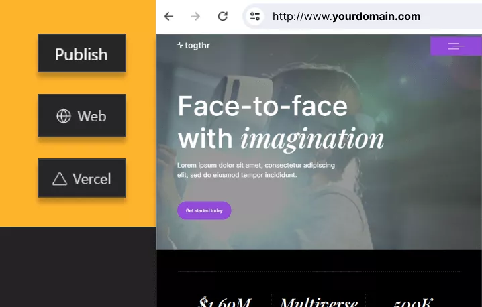Click Get started today button
This screenshot has width=482, height=307.
pos(204,210)
